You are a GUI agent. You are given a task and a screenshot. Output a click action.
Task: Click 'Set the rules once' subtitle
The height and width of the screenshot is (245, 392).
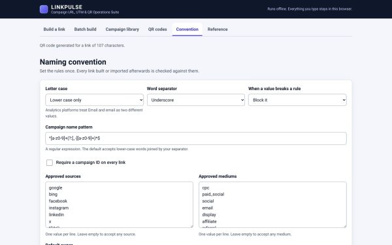click(x=120, y=71)
